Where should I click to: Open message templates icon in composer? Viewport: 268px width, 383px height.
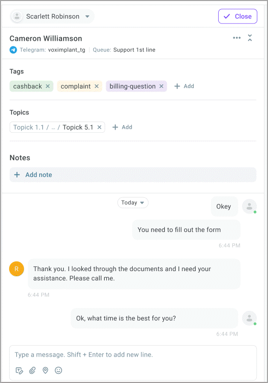[19, 371]
